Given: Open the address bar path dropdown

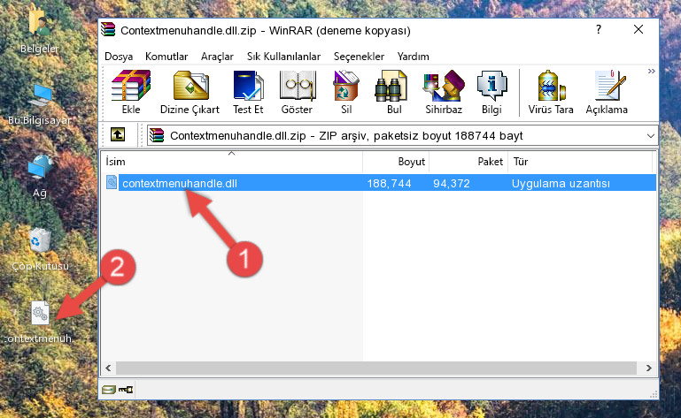Looking at the screenshot, I should (651, 136).
